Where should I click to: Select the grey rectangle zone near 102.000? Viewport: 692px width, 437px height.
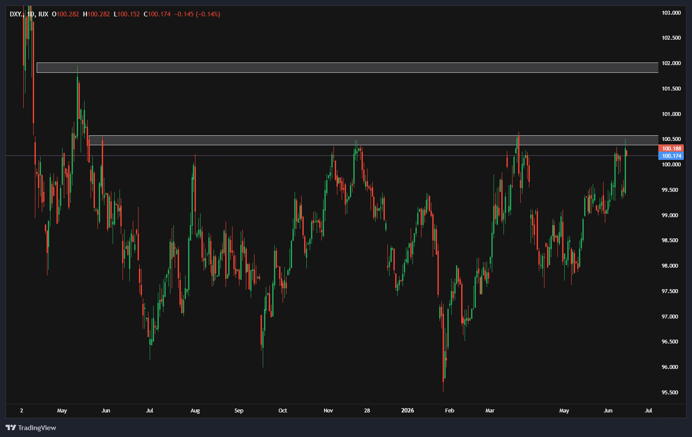click(347, 68)
